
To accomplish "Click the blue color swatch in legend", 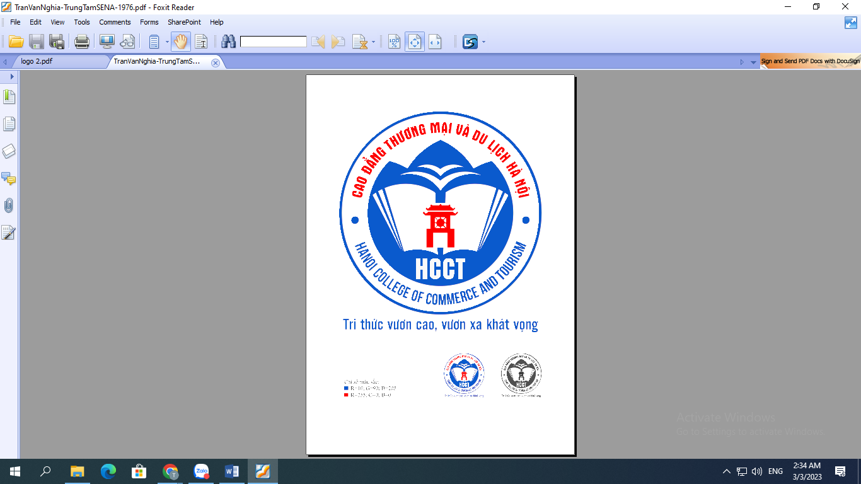I will [346, 388].
